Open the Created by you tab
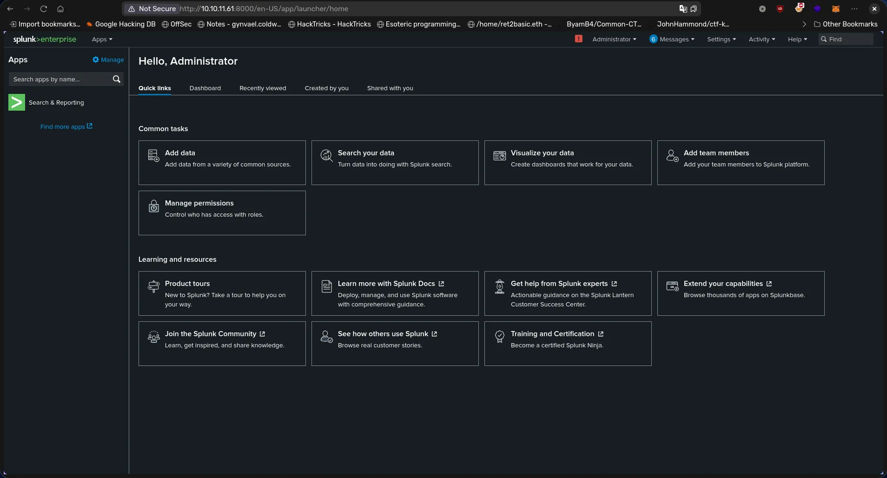 coord(326,88)
